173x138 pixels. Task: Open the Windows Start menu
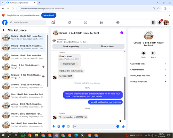click(x=3, y=135)
